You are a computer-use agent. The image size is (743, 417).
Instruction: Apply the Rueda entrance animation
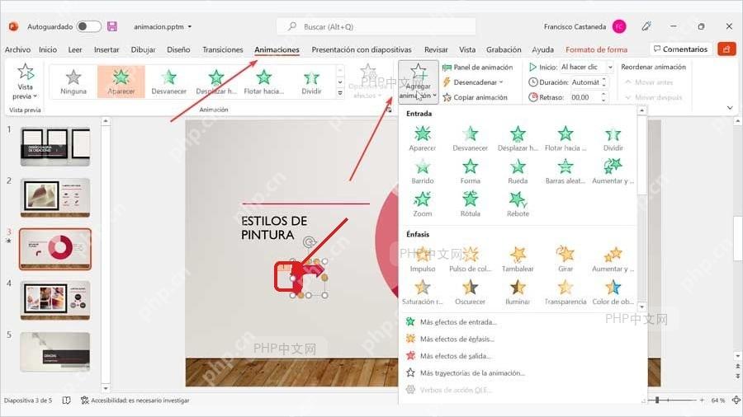point(518,171)
